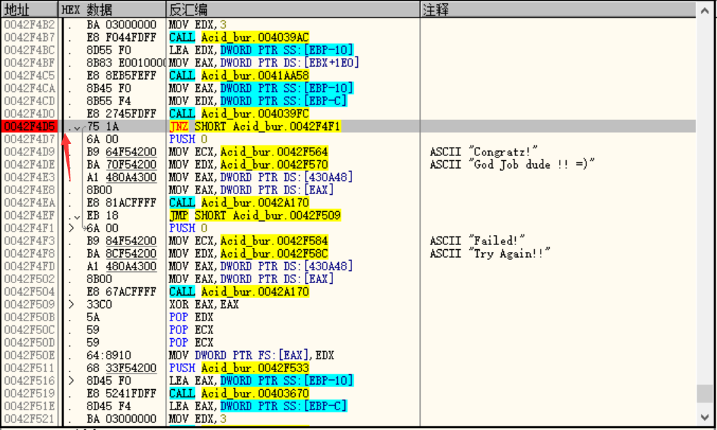Select the JNZ SHORT Acid_bur.0042F4F1 instruction
The height and width of the screenshot is (430, 717).
tap(255, 126)
